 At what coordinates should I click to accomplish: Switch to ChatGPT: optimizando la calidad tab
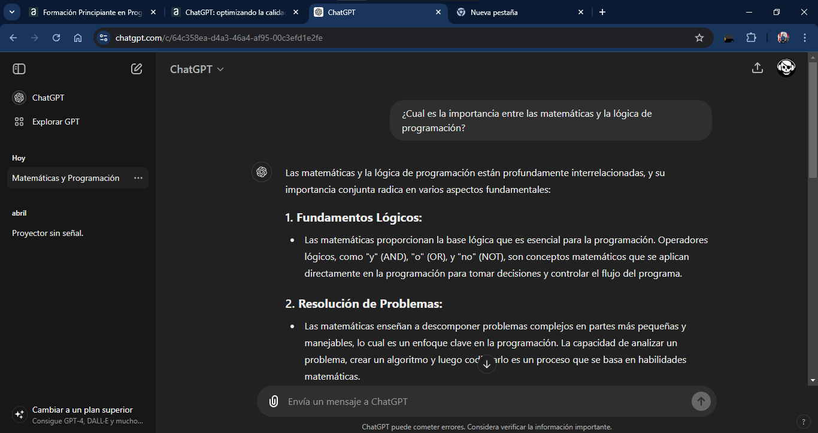coord(235,12)
